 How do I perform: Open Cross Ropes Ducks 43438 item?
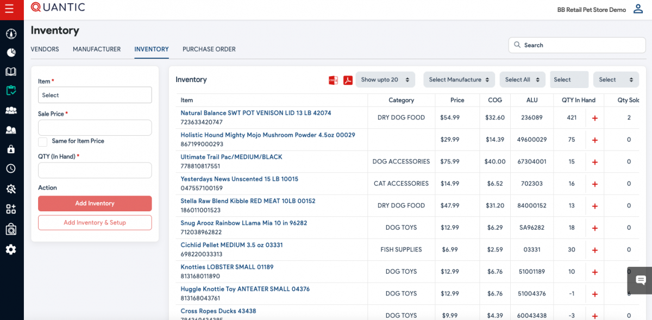[218, 311]
